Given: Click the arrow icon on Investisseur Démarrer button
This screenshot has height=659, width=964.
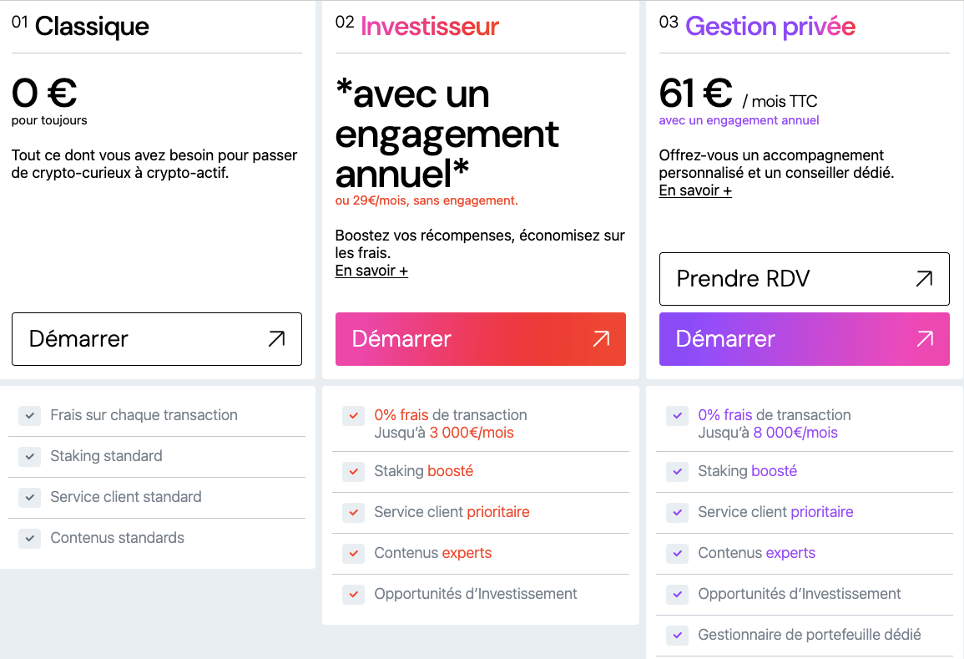Looking at the screenshot, I should [601, 339].
